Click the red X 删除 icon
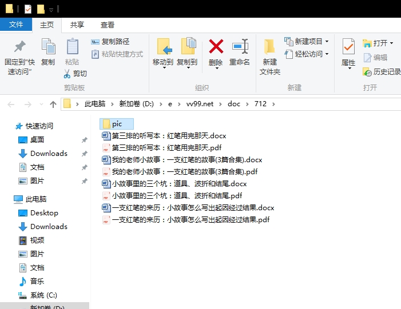The image size is (401, 309). tap(216, 46)
